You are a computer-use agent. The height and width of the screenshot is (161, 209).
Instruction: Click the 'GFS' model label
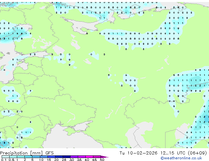tap(49, 153)
